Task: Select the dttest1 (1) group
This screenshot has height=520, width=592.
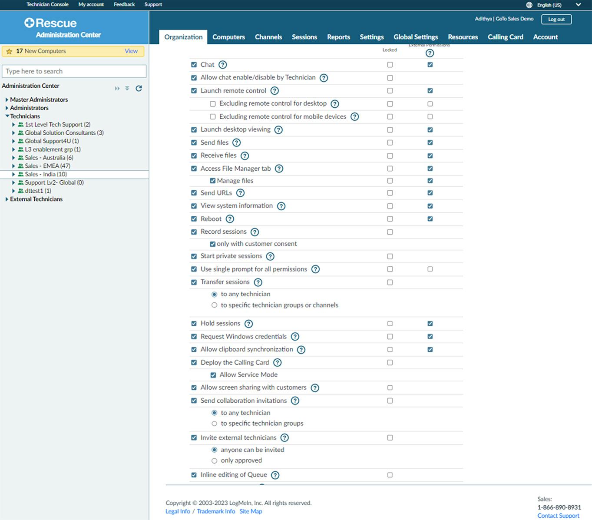Action: 38,191
